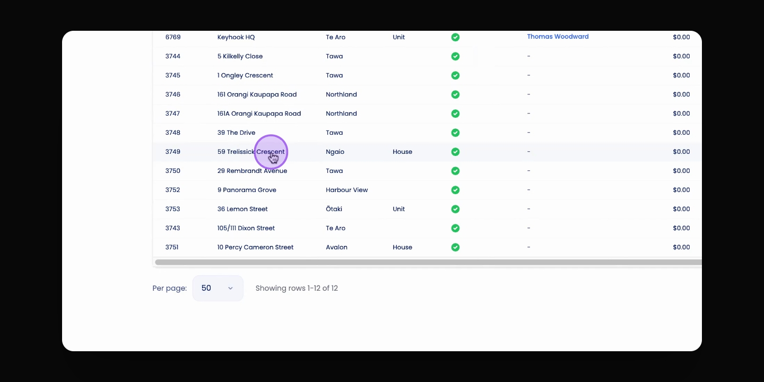
Task: Click ID 3753 cell
Action: [173, 209]
